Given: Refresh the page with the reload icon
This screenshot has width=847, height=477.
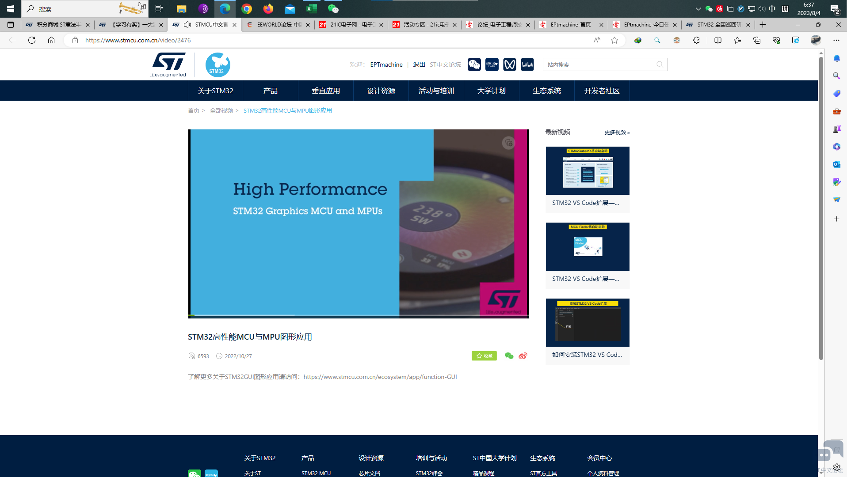Looking at the screenshot, I should coord(32,40).
